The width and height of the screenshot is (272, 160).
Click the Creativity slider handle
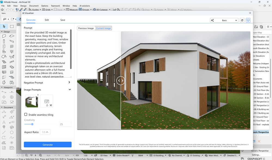(32, 124)
